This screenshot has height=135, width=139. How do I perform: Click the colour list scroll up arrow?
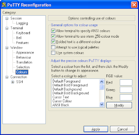(x=102, y=81)
